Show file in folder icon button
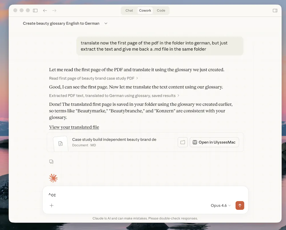 click(182, 142)
